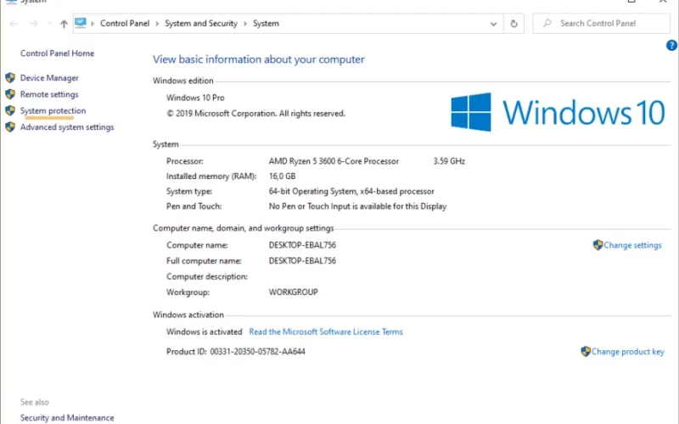
Task: Open recent locations dropdown arrow
Action: 49,24
